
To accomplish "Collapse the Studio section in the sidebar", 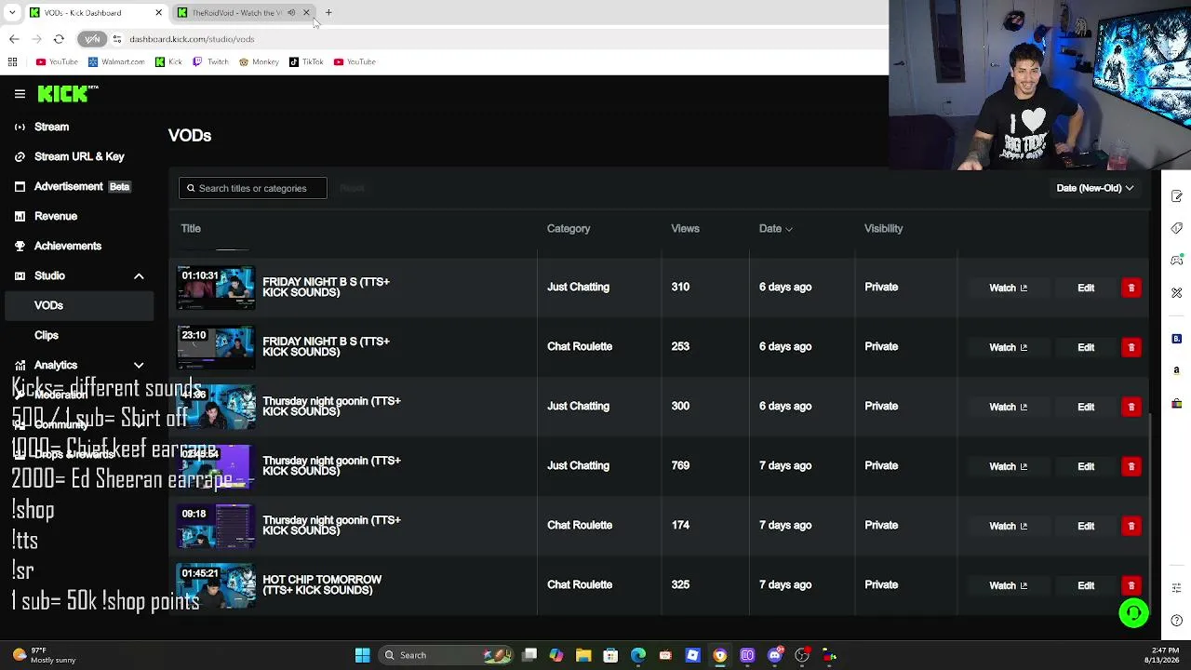I will [x=139, y=276].
